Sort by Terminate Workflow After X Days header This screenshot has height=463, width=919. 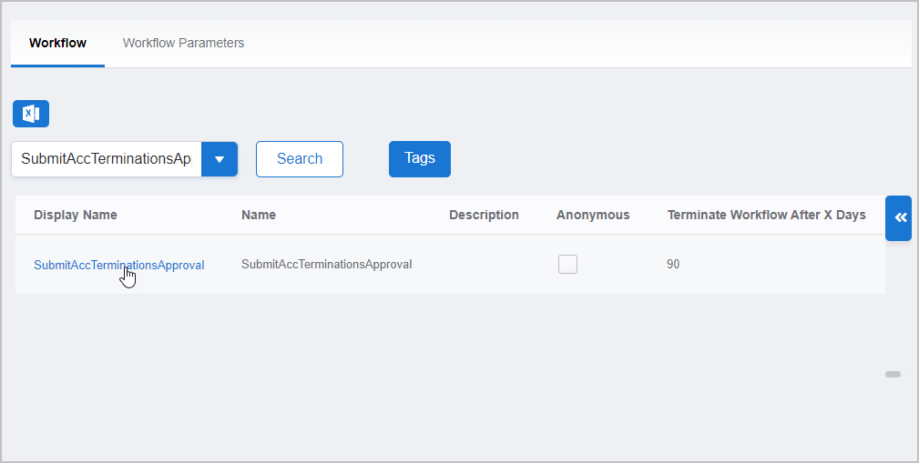point(766,216)
